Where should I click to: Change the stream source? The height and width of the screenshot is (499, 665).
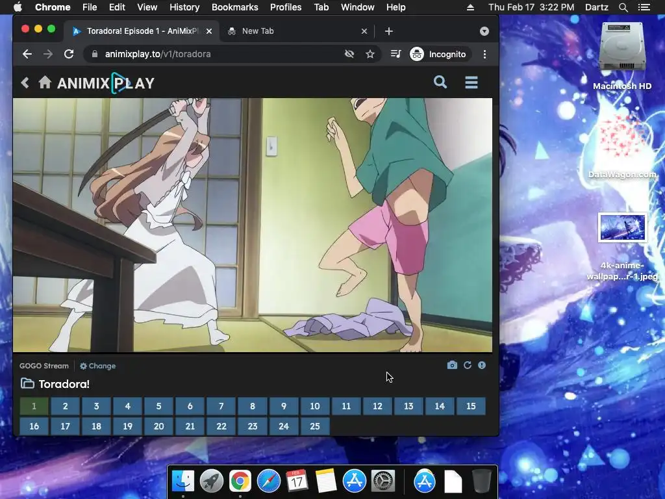(97, 366)
